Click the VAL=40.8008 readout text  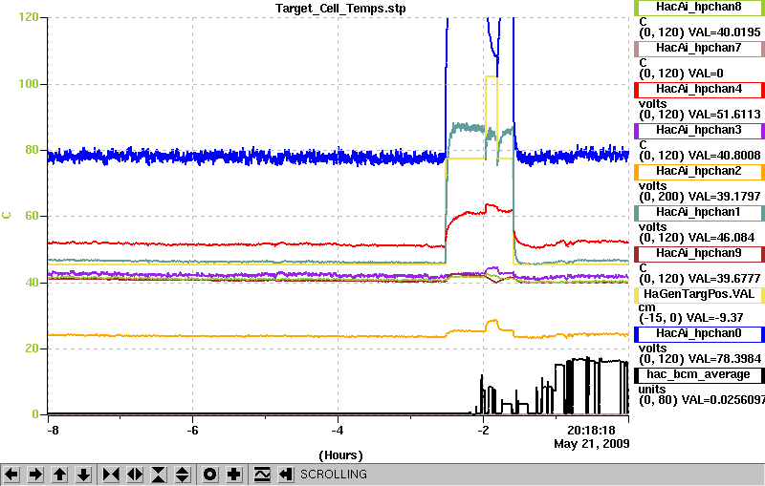pos(724,156)
